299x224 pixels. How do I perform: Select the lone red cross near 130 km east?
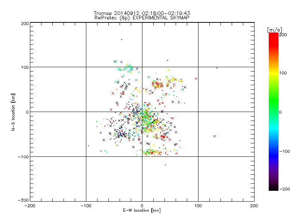[x=215, y=136]
